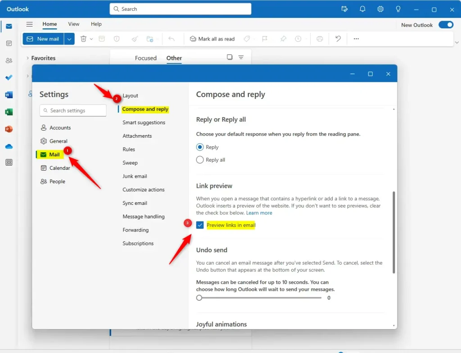Click the Report shield icon
461x353 pixels.
tap(117, 39)
